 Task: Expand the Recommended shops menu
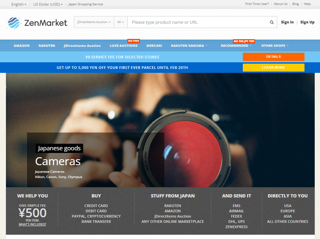pos(236,46)
